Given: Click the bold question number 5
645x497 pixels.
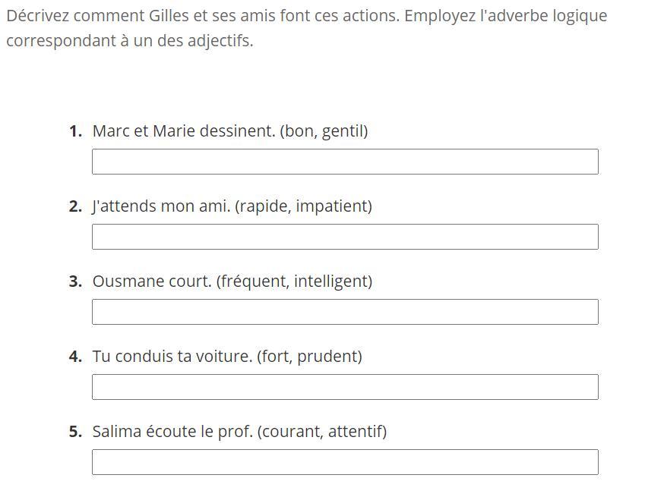Looking at the screenshot, I should pyautogui.click(x=76, y=432).
